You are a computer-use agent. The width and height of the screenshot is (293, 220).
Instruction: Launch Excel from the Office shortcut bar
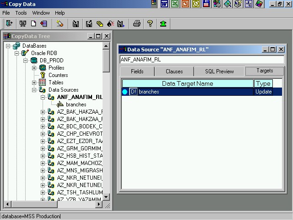pos(174,4)
